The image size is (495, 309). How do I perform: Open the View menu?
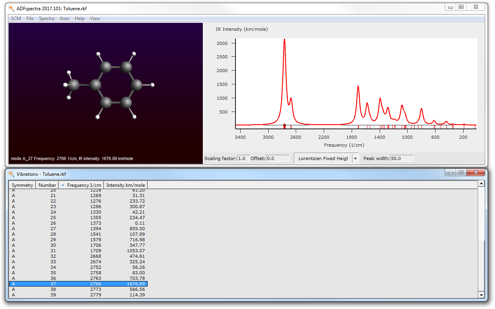point(95,19)
